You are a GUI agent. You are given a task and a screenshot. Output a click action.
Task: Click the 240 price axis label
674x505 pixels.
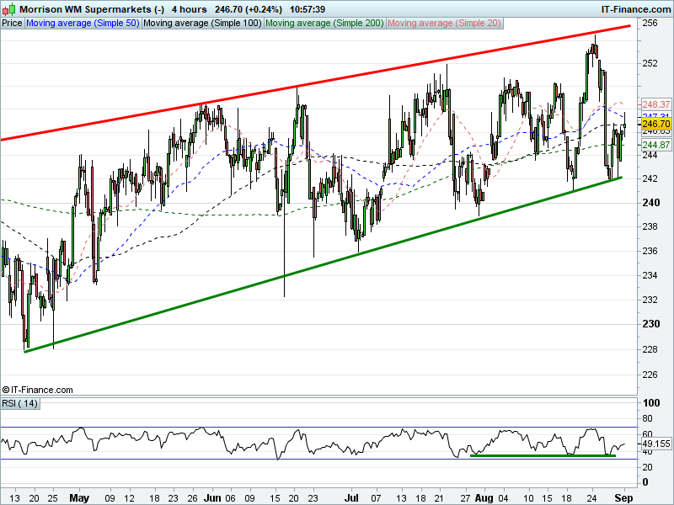[650, 202]
